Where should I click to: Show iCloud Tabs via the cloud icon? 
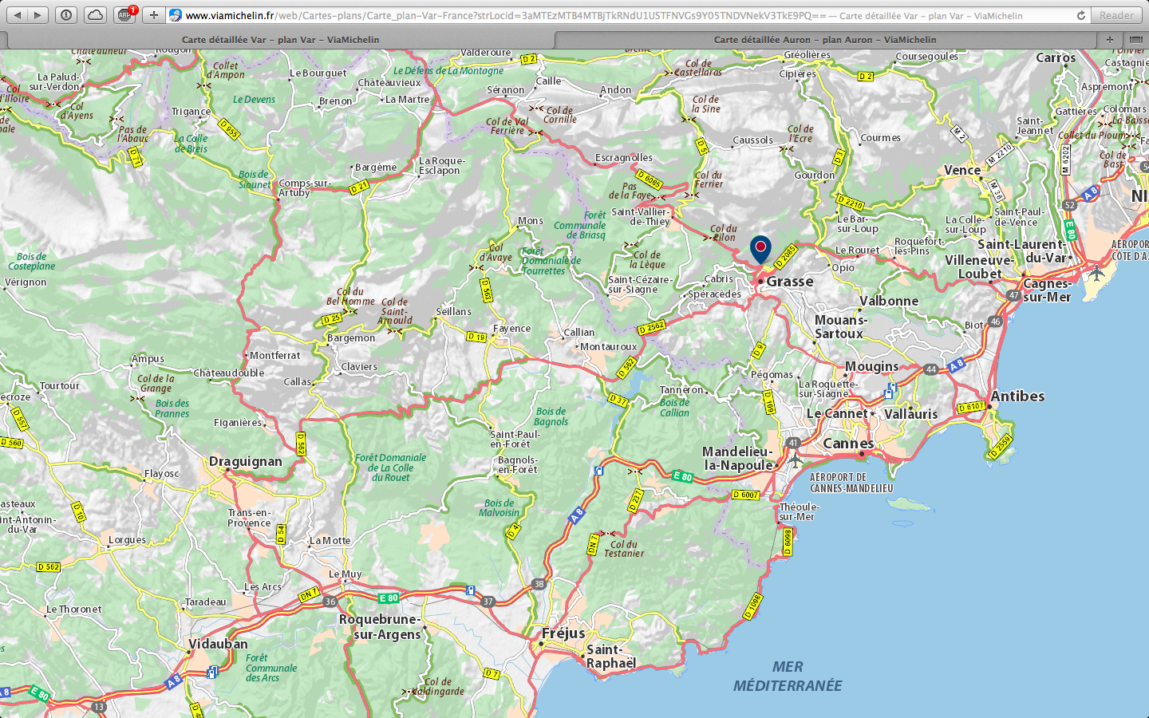[x=95, y=15]
